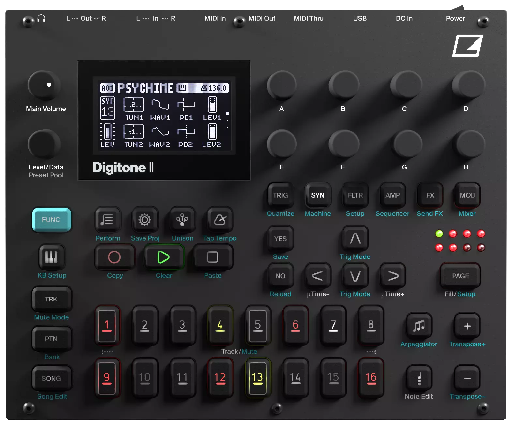This screenshot has width=512, height=425.
Task: Toggle trig key 9
Action: (x=107, y=378)
